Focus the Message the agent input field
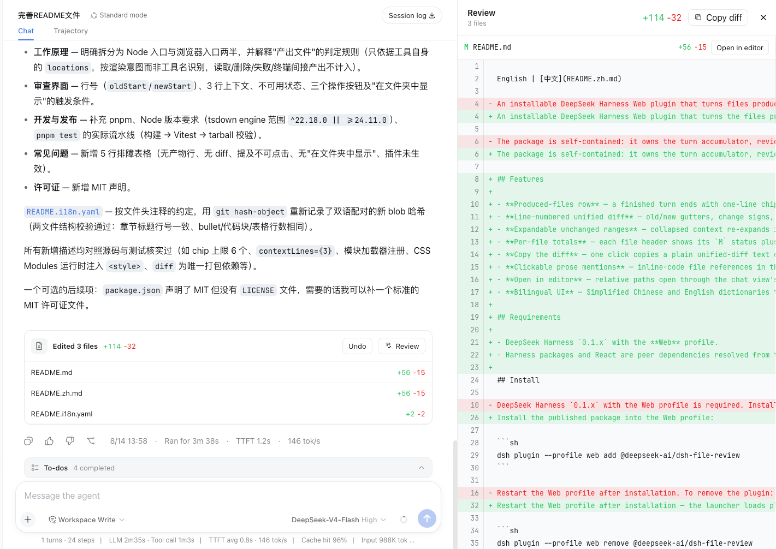Viewport: 776px width, 549px height. pos(228,496)
